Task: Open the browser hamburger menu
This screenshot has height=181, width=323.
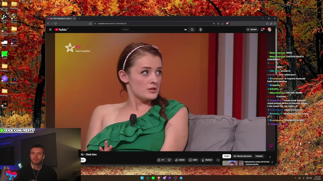Action: [275, 23]
